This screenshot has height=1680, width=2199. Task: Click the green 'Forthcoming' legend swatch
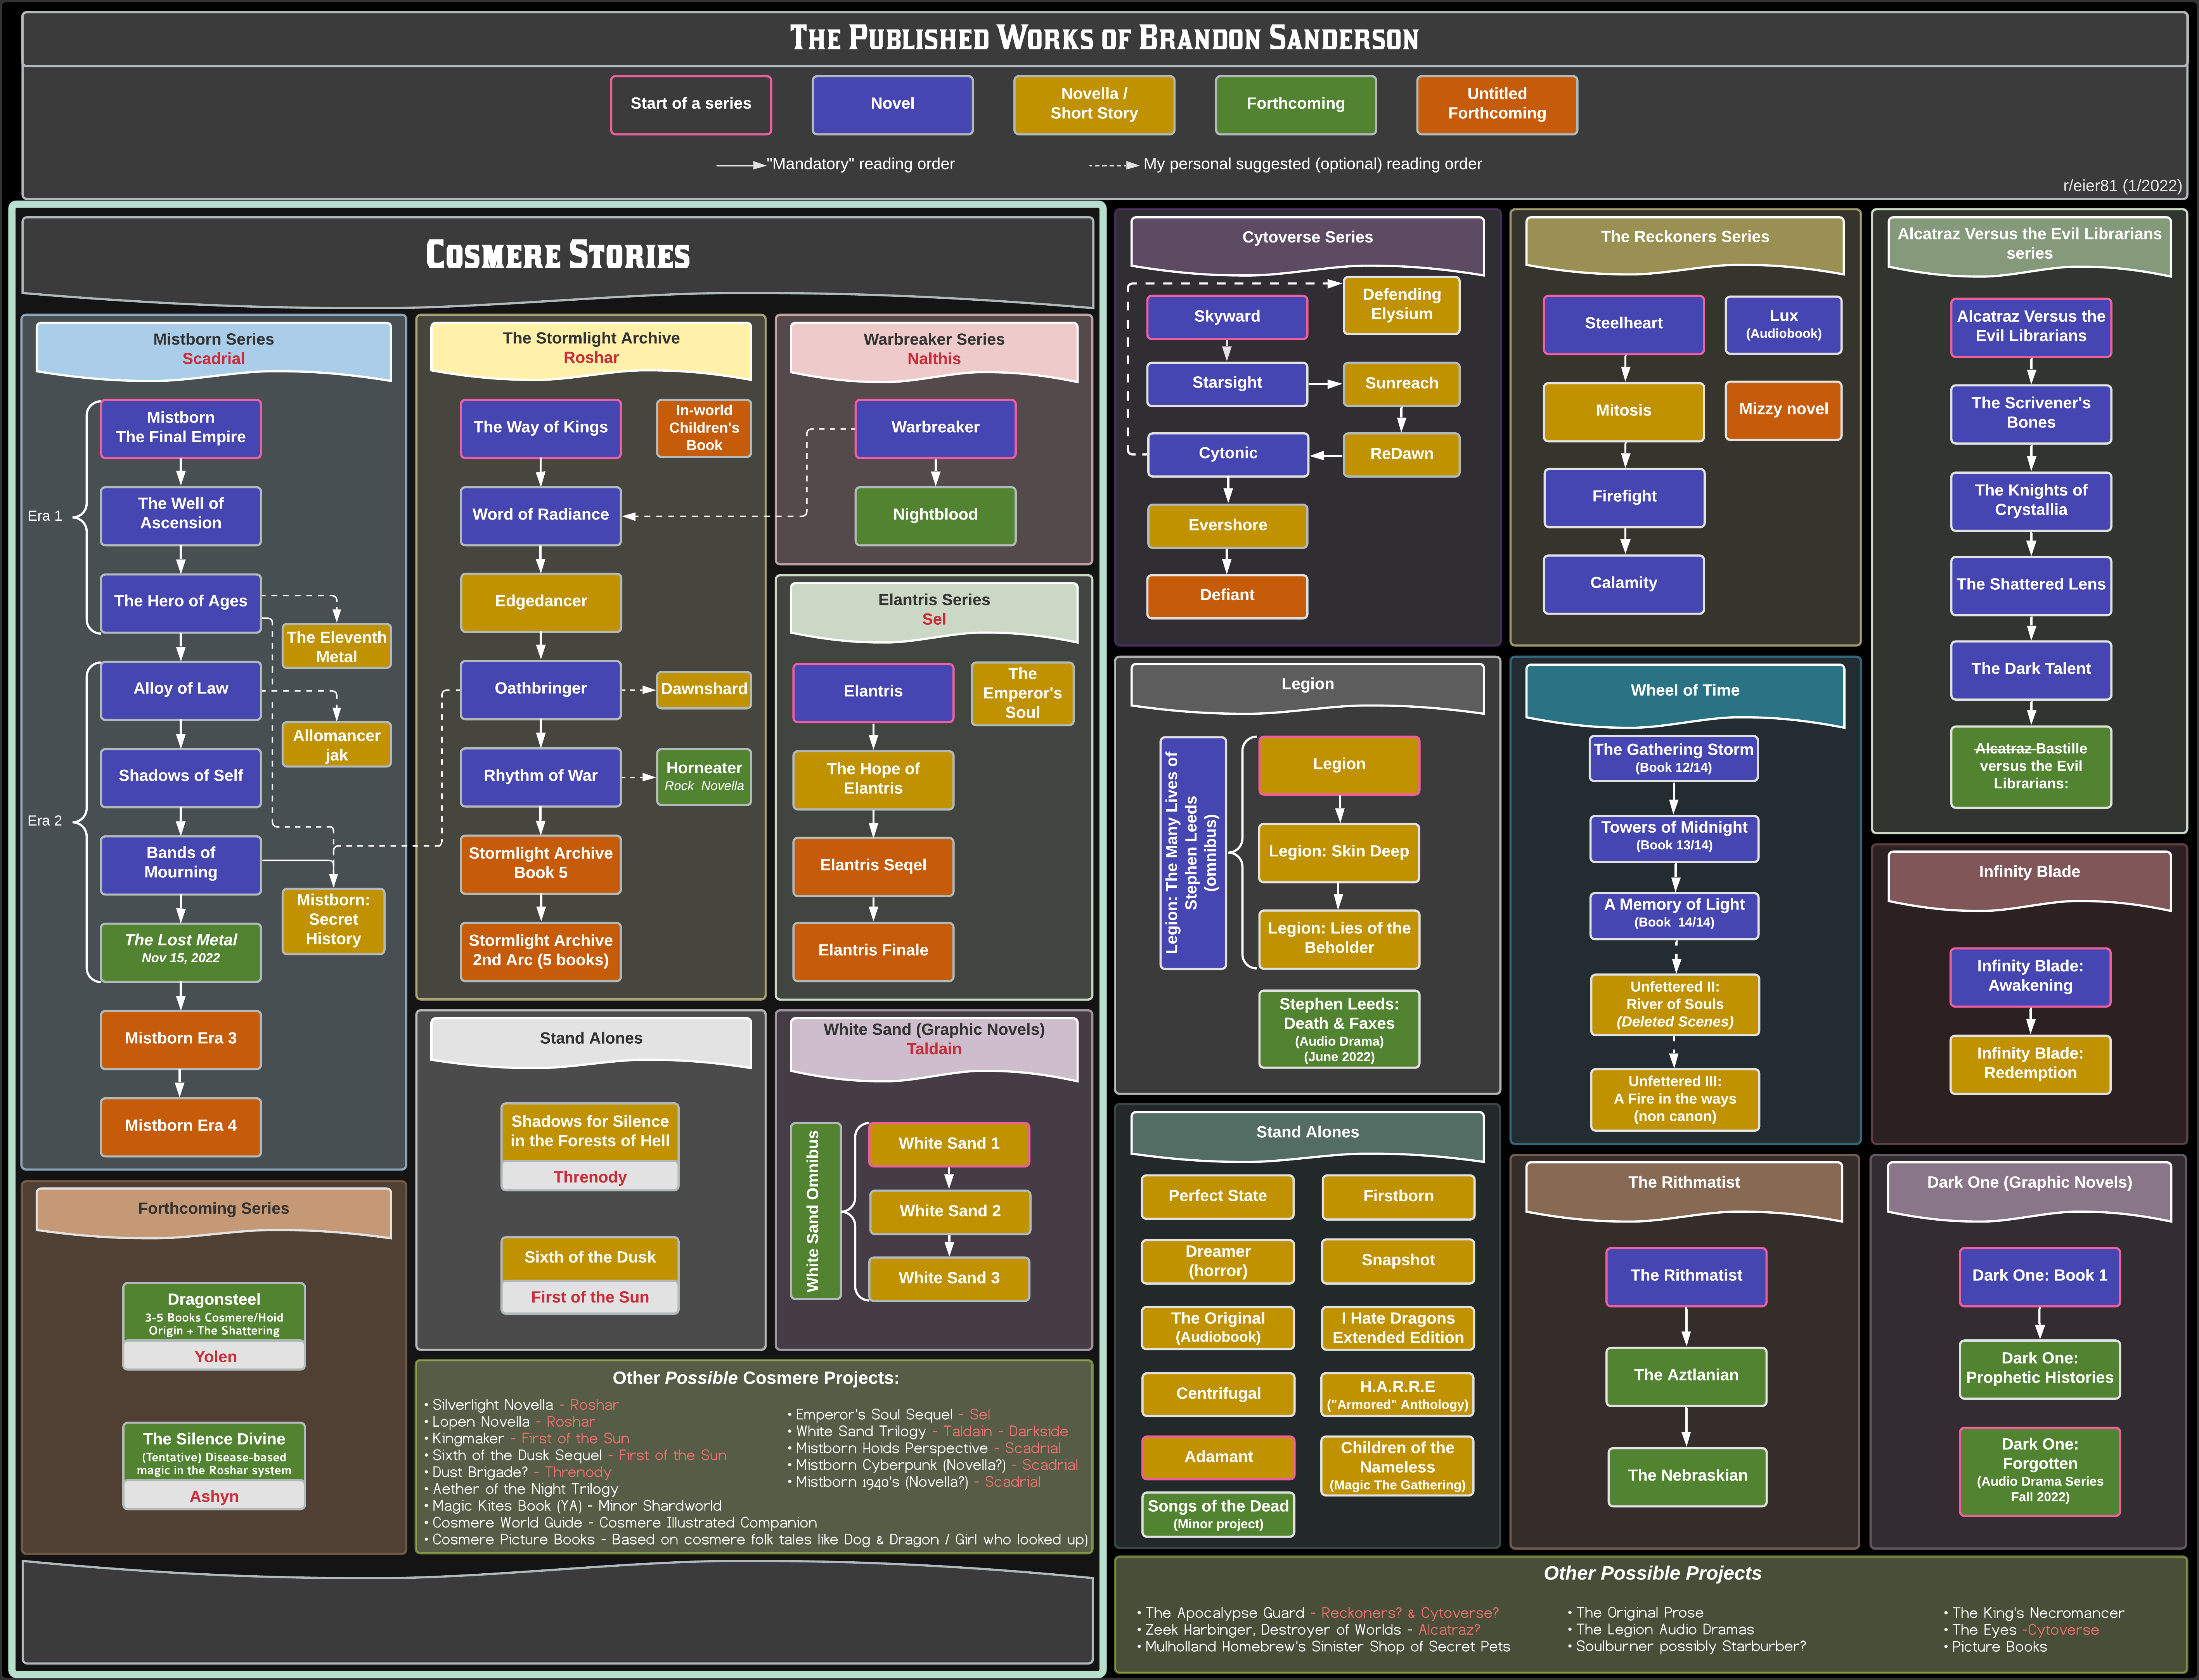point(1295,104)
